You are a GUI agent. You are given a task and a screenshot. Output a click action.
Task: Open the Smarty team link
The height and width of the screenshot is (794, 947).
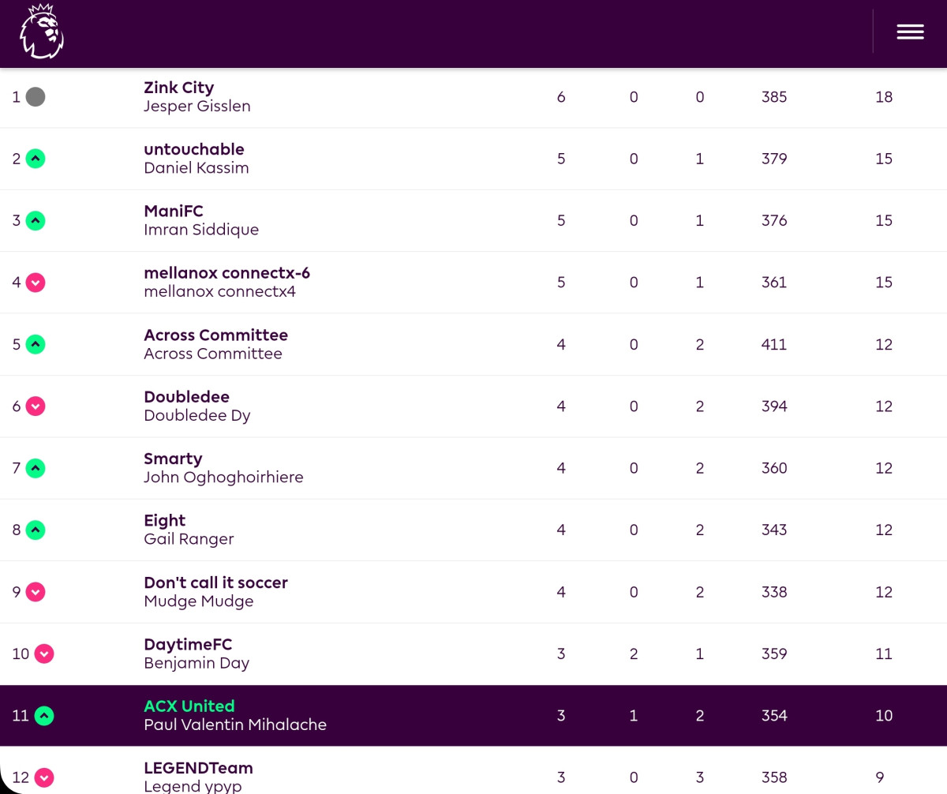click(173, 459)
